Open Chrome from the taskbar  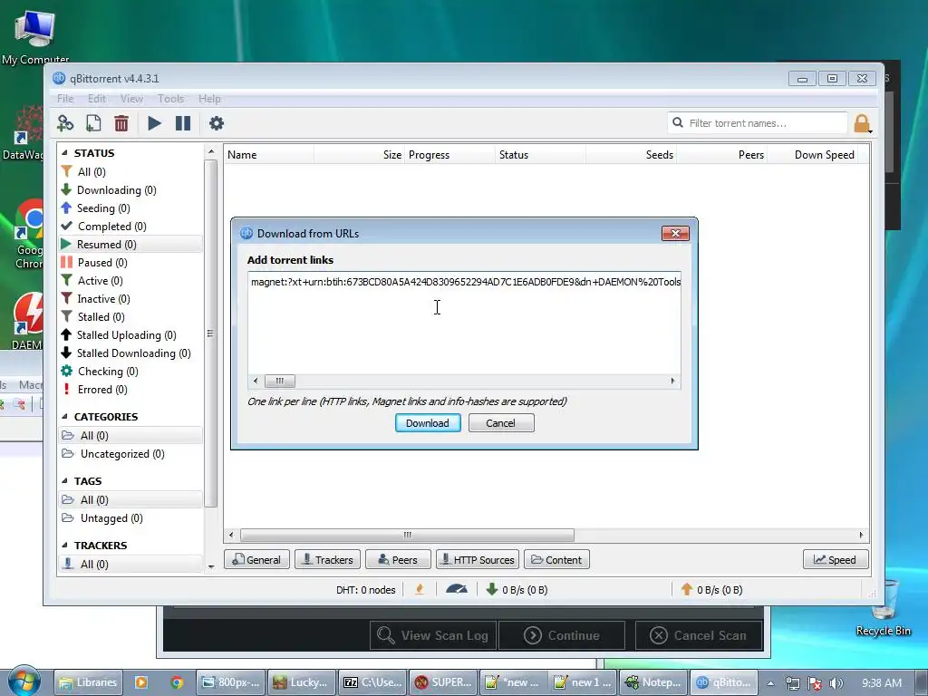click(x=177, y=682)
